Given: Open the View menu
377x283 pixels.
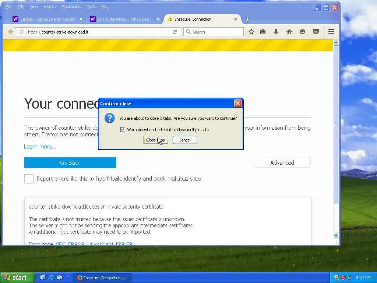Looking at the screenshot, I should point(34,7).
